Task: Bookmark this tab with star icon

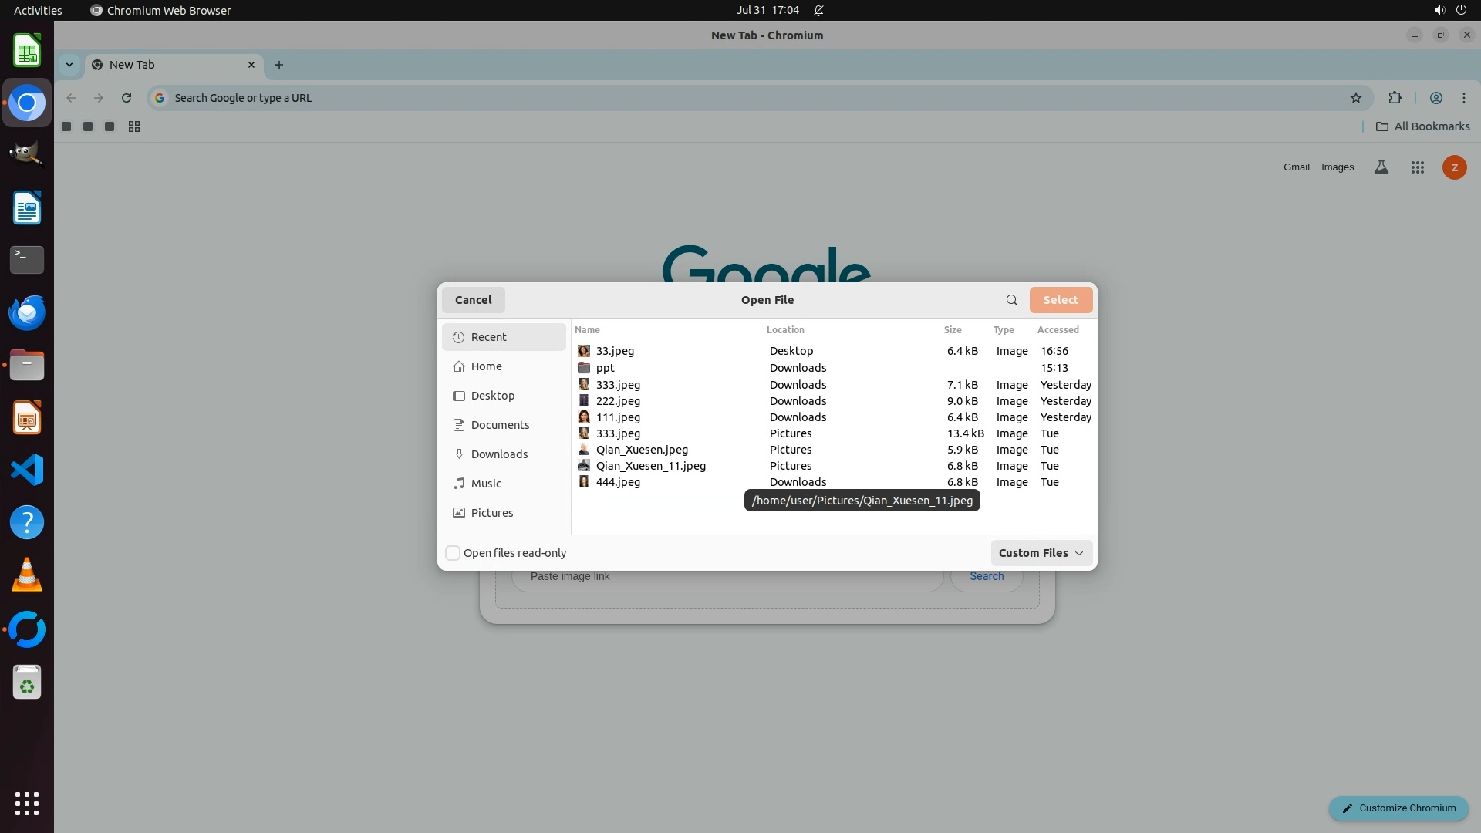Action: point(1356,98)
